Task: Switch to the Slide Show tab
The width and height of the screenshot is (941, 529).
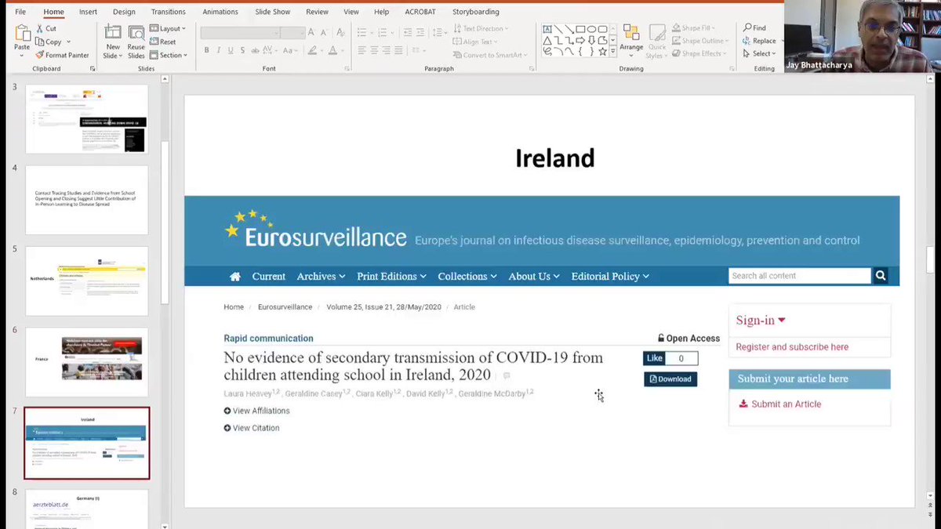Action: point(271,12)
